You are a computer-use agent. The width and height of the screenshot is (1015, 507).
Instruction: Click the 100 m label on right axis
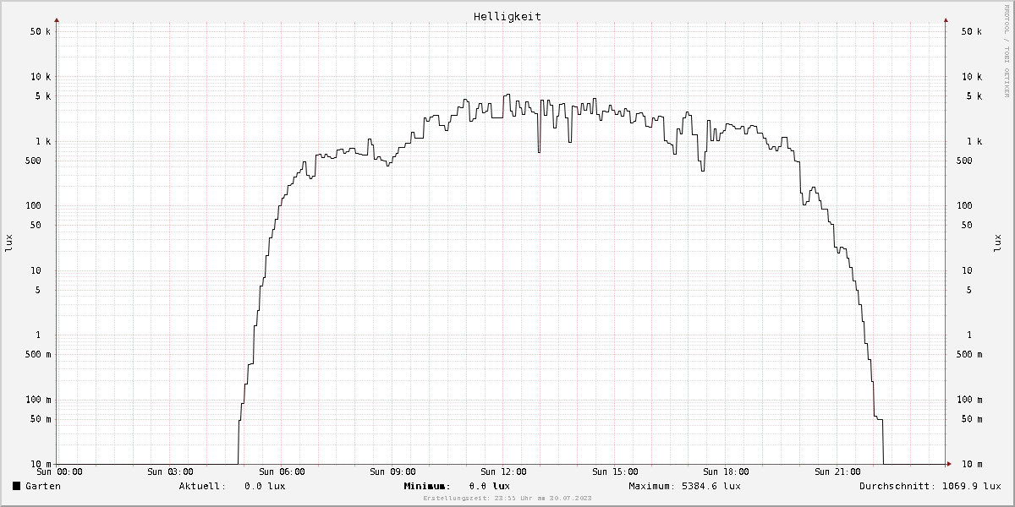968,400
